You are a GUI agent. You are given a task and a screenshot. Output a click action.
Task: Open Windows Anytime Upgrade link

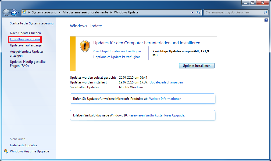[29, 151]
